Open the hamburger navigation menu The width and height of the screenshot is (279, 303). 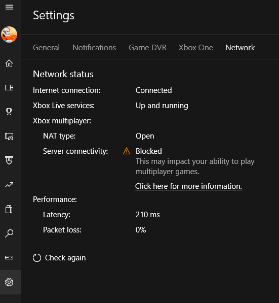click(x=9, y=7)
